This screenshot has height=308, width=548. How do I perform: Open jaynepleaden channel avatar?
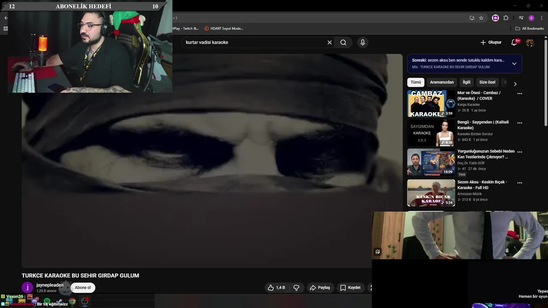tap(27, 287)
